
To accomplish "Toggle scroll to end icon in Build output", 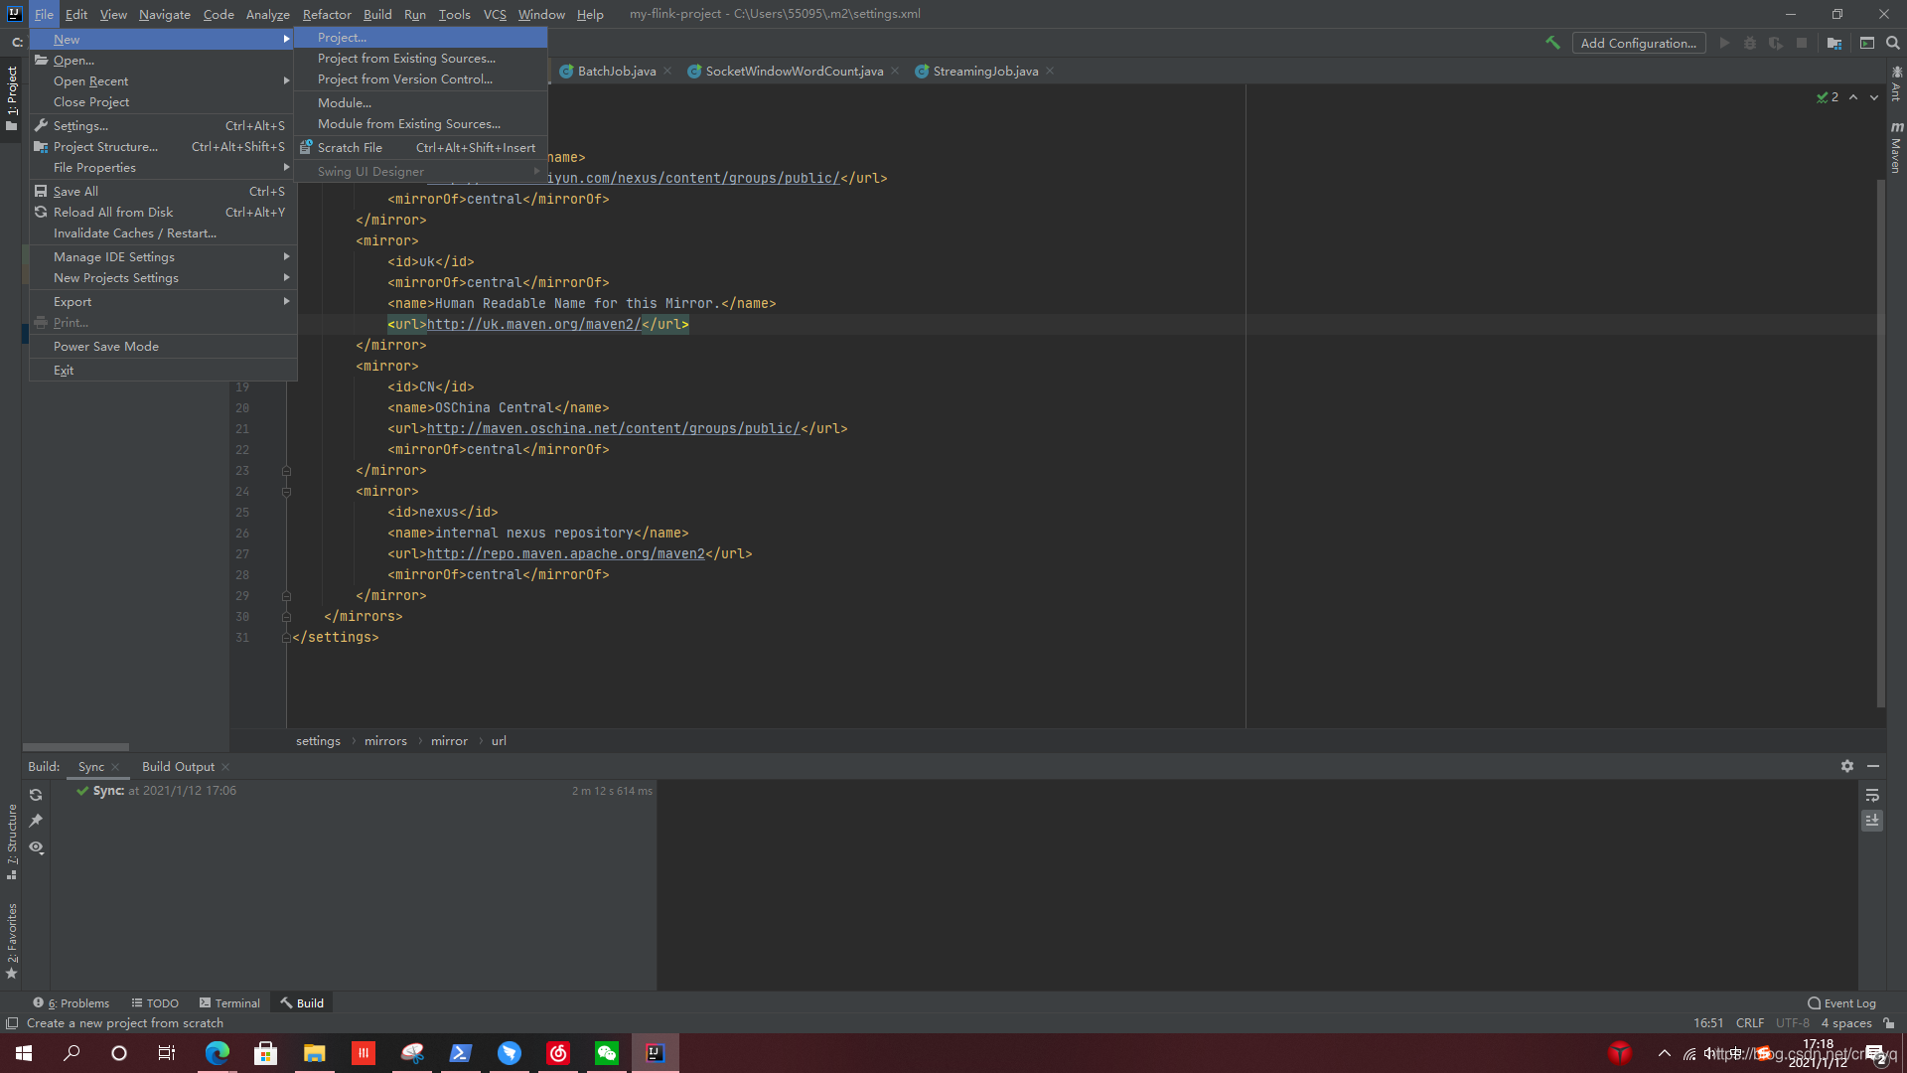I will tap(1872, 821).
